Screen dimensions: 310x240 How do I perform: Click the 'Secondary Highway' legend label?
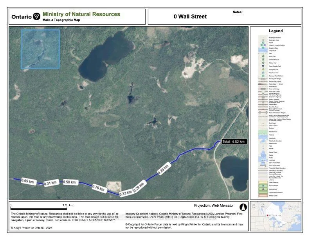click(275, 97)
